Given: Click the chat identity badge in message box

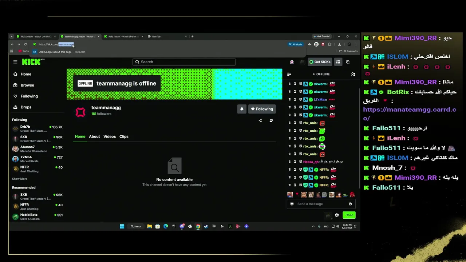Looking at the screenshot, I should click(292, 204).
